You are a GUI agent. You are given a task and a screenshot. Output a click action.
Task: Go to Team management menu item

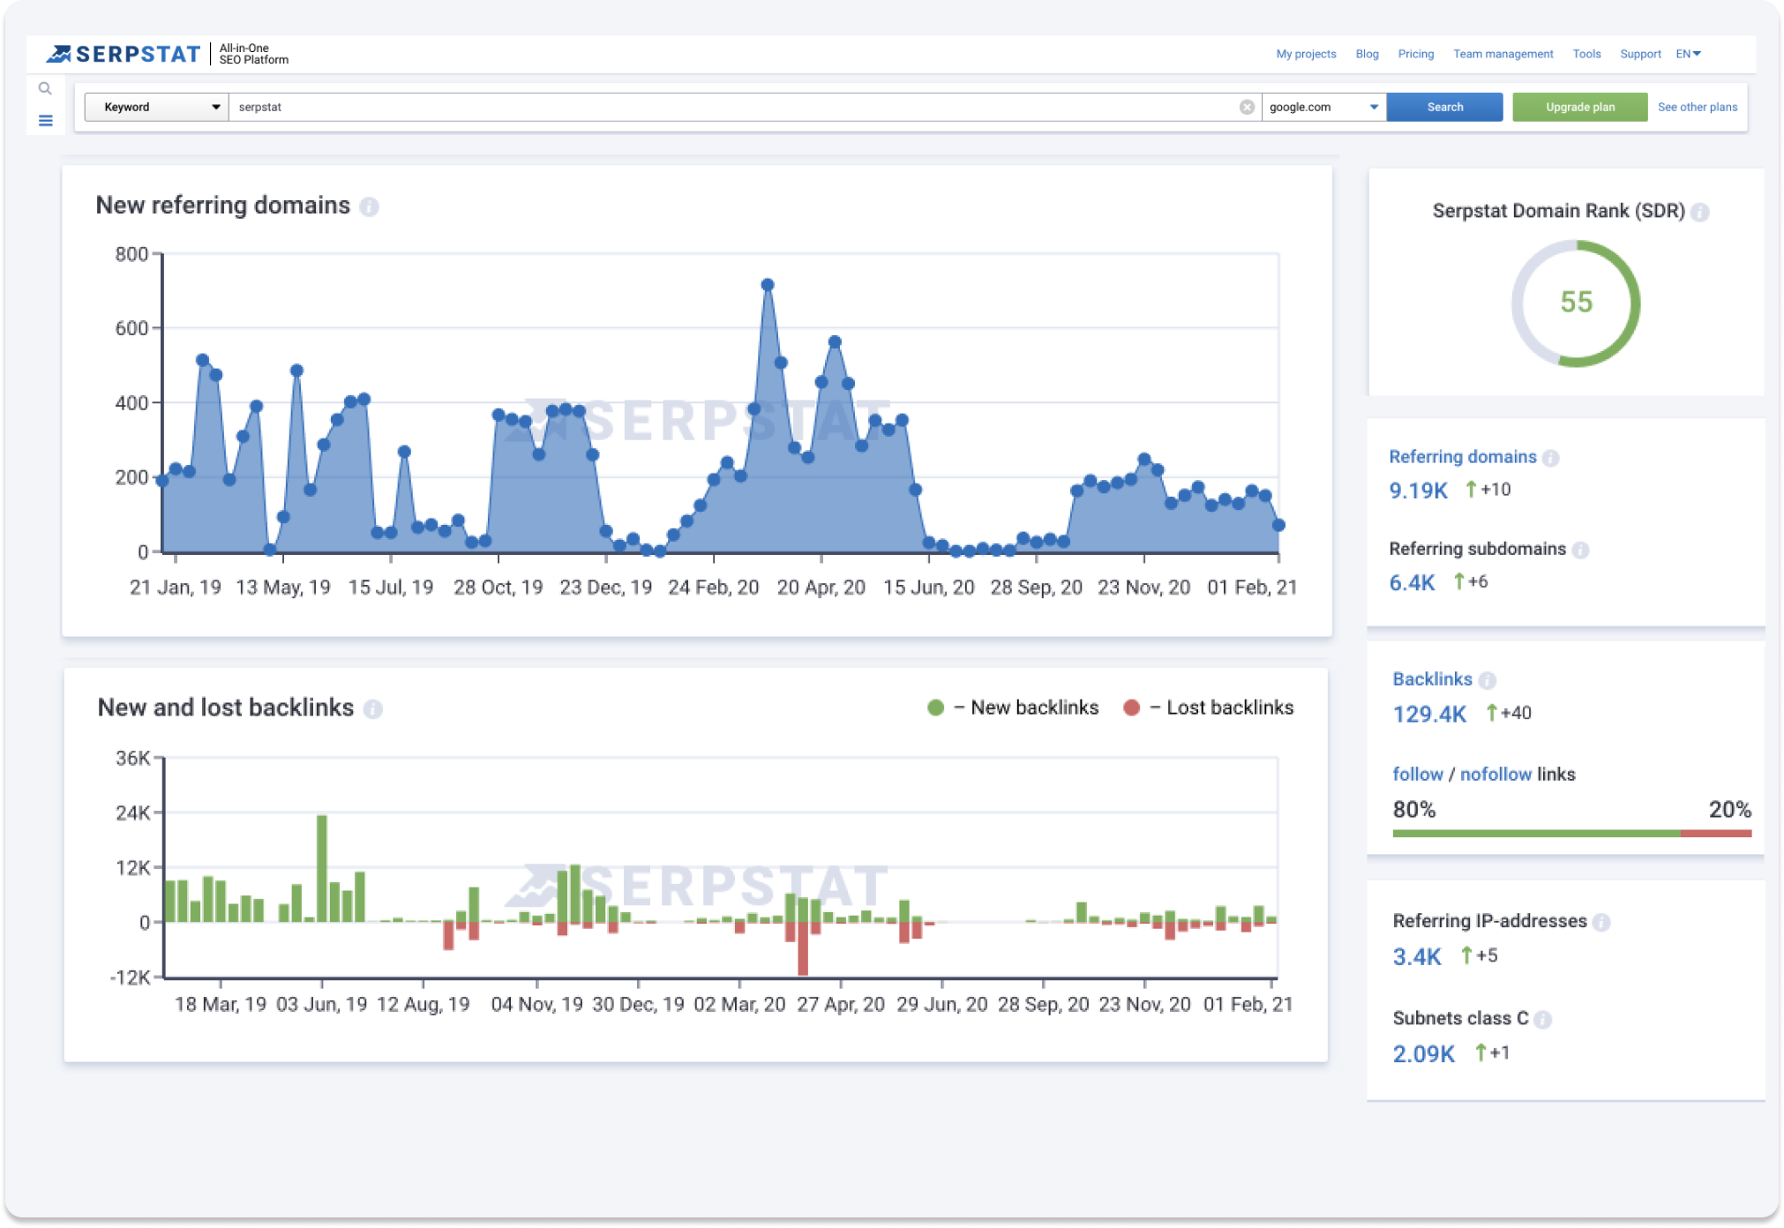tap(1503, 54)
